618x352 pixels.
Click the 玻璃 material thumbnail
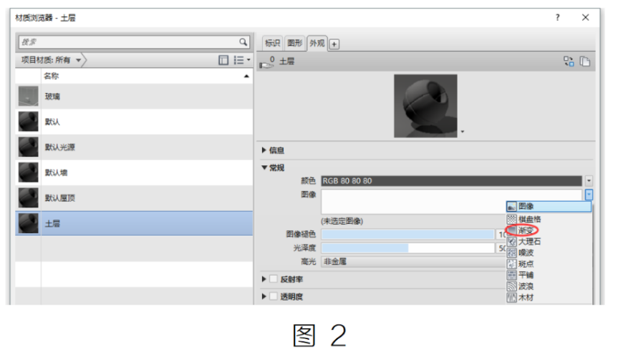click(x=29, y=97)
